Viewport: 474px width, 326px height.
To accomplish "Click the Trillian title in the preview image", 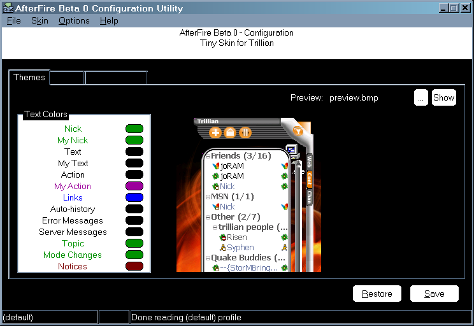I will (208, 121).
